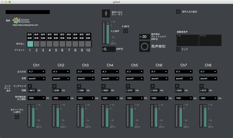
Task: Click 削除 above preset 10
Action: tap(88, 37)
